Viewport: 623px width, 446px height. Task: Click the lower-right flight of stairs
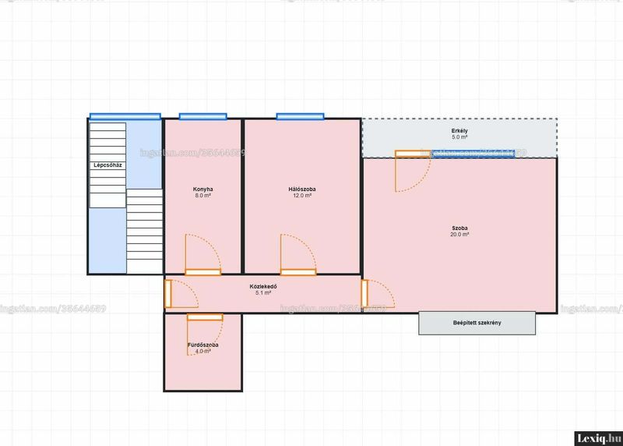(x=145, y=231)
